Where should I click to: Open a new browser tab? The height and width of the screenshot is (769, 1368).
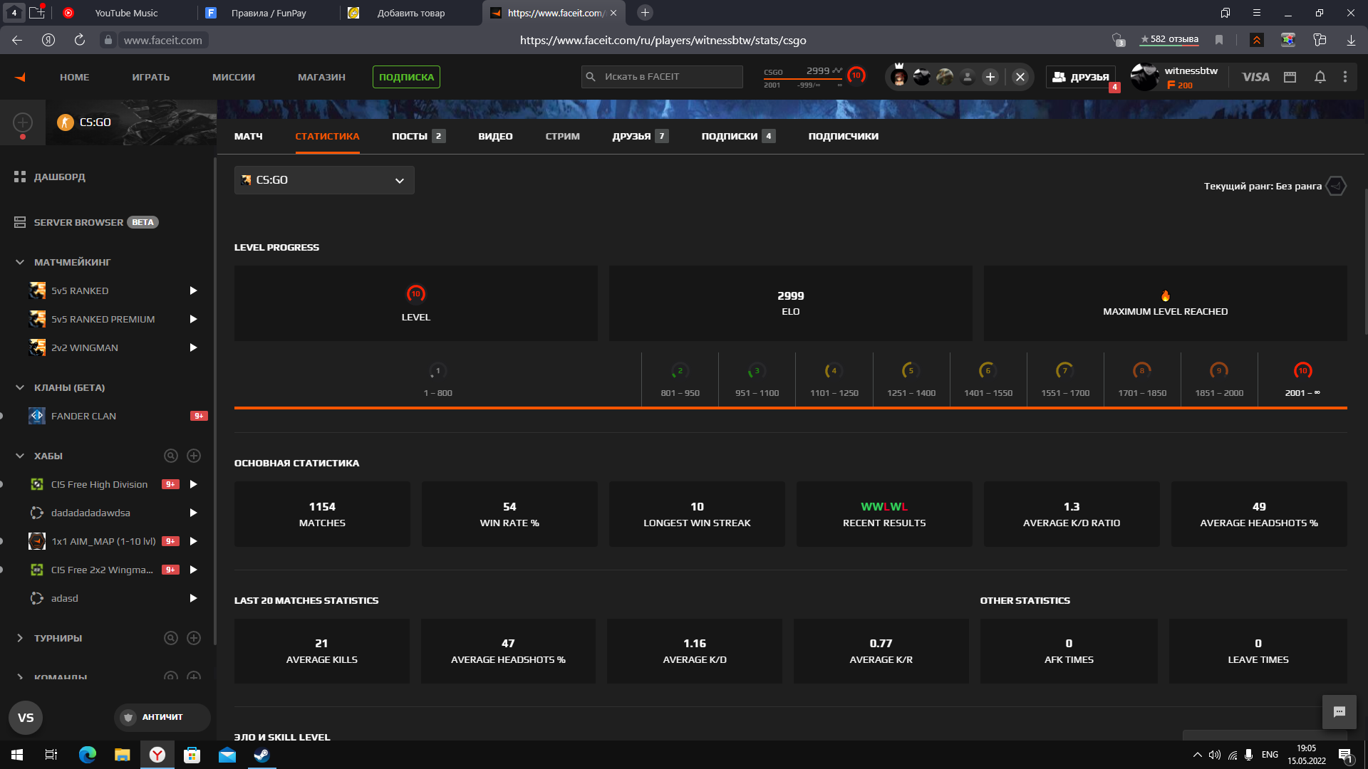(645, 13)
